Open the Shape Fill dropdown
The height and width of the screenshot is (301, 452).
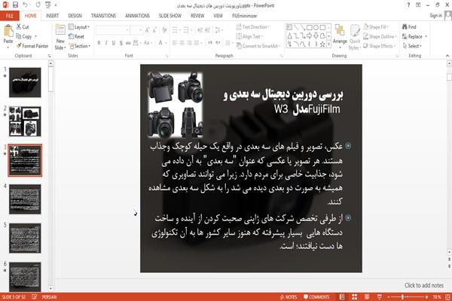tap(376, 27)
